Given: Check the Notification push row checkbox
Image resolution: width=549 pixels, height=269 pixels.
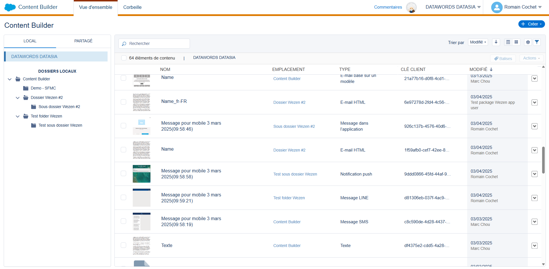Looking at the screenshot, I should 123,173.
